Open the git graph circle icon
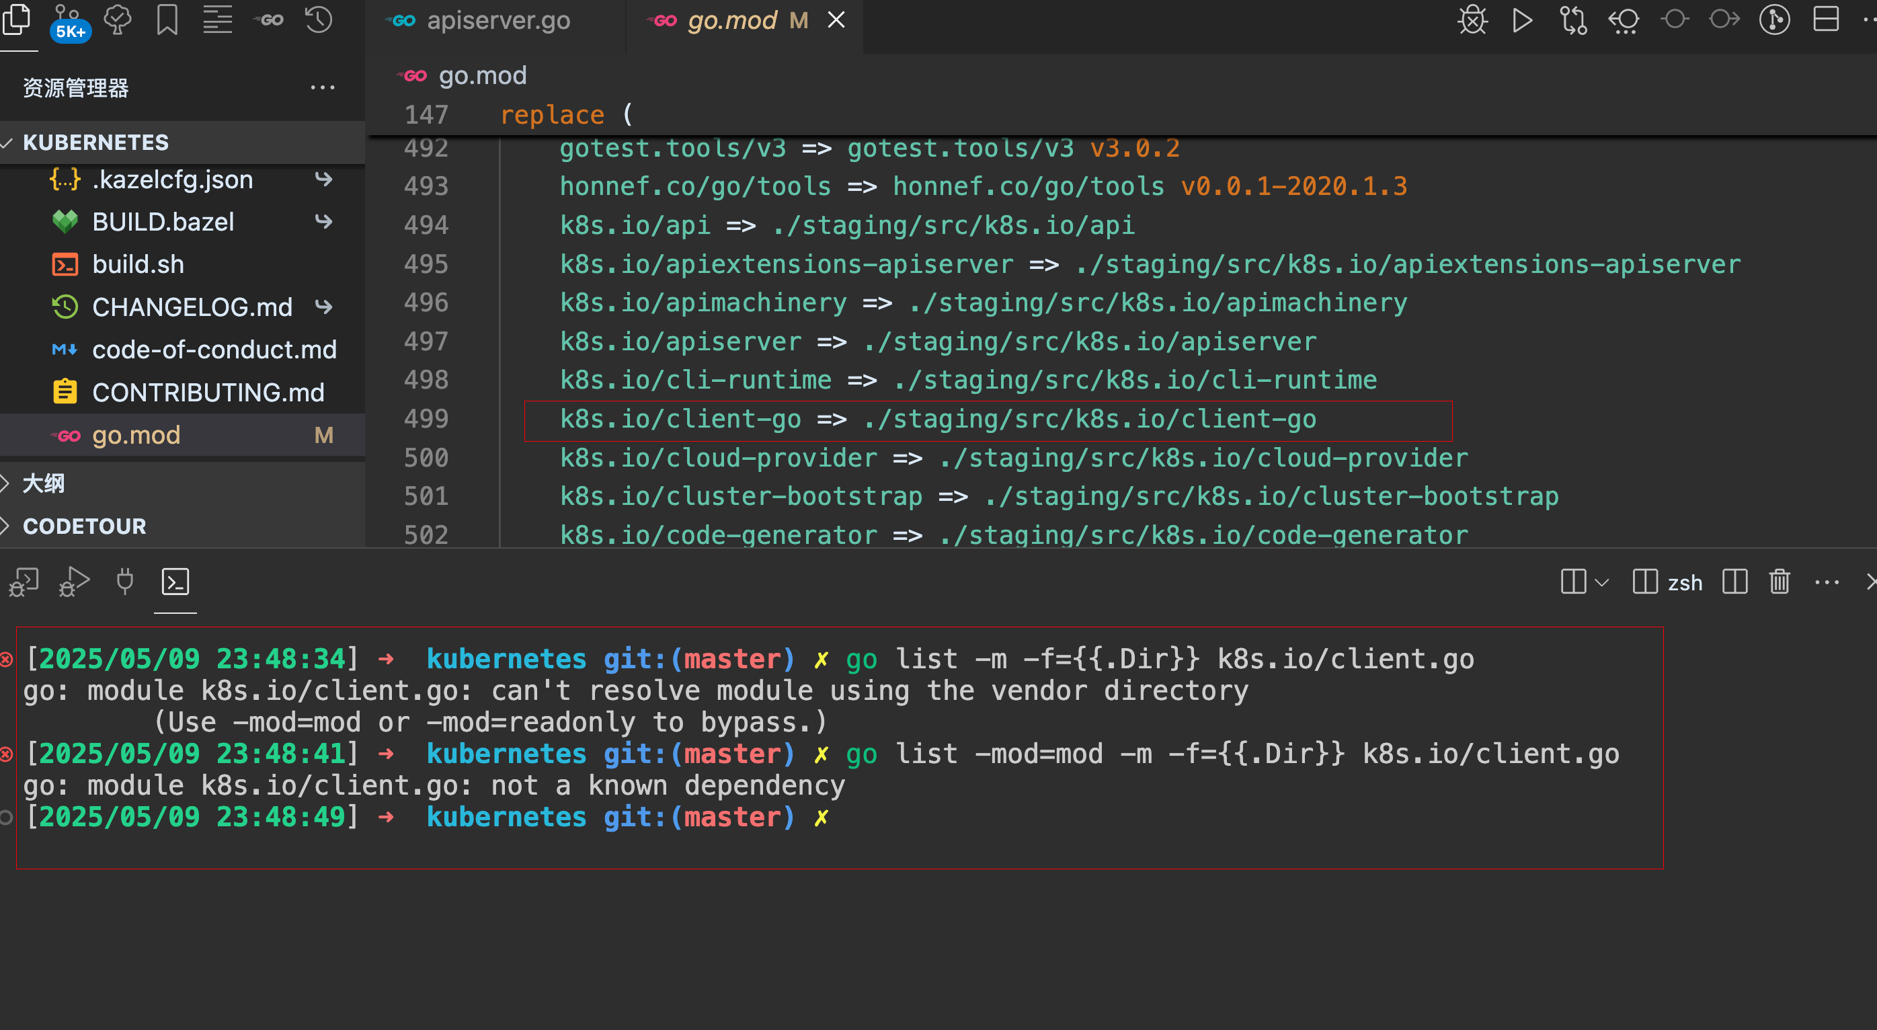Image resolution: width=1877 pixels, height=1030 pixels. click(x=1775, y=19)
